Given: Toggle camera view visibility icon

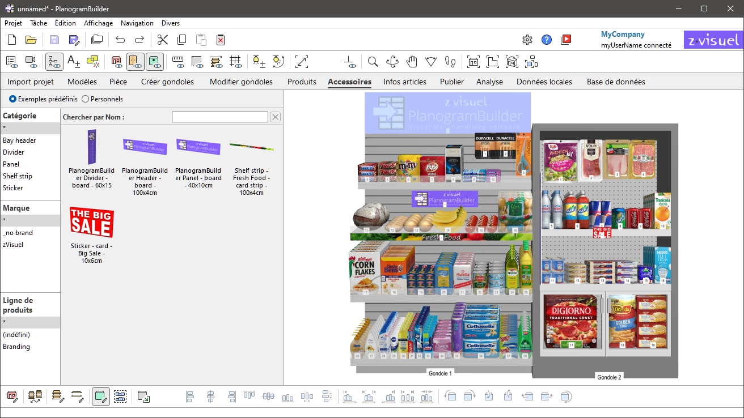Looking at the screenshot, I should pos(31,61).
